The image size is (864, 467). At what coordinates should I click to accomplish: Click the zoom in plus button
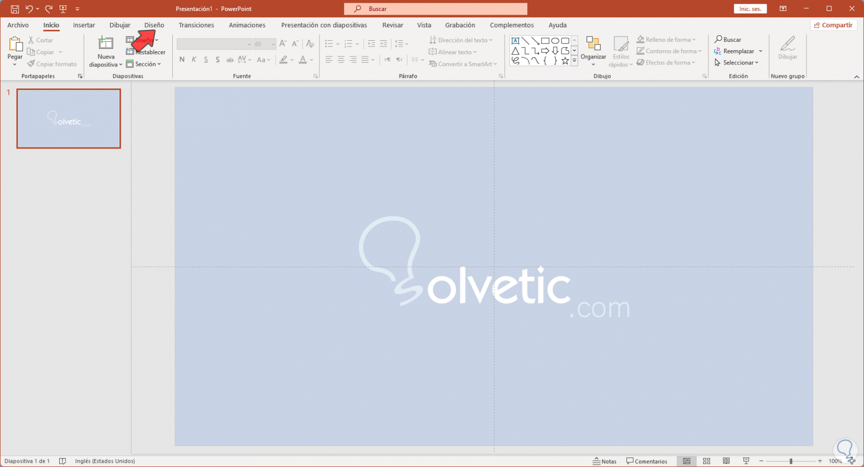point(820,461)
